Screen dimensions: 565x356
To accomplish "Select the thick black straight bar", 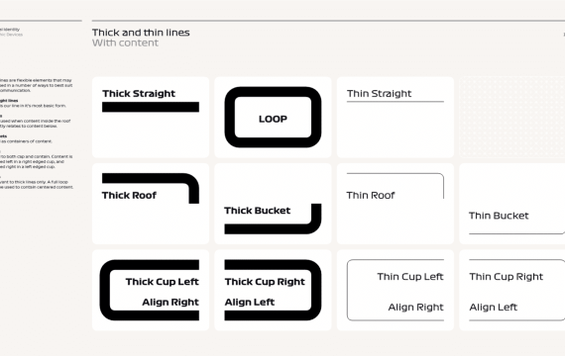I will (151, 107).
